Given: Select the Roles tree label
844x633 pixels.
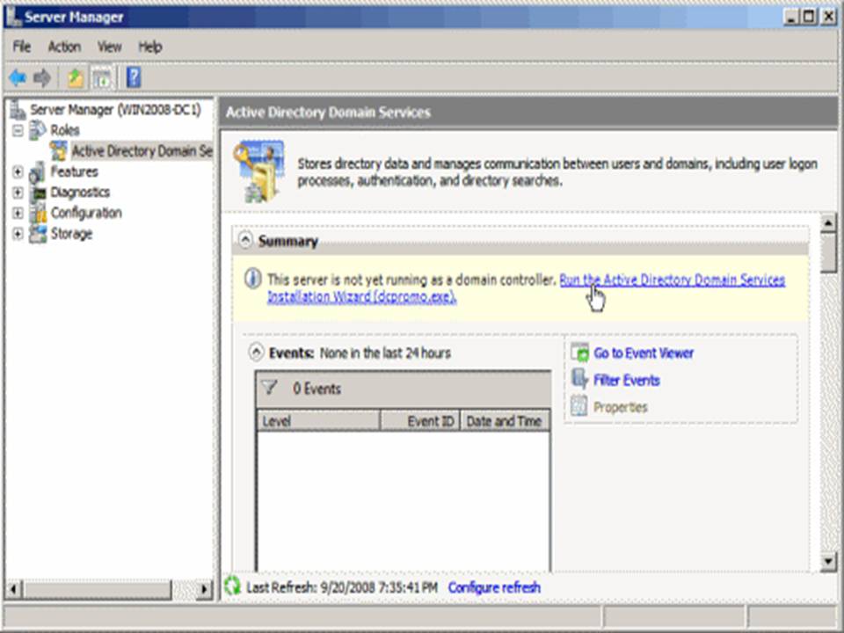Looking at the screenshot, I should [x=64, y=130].
